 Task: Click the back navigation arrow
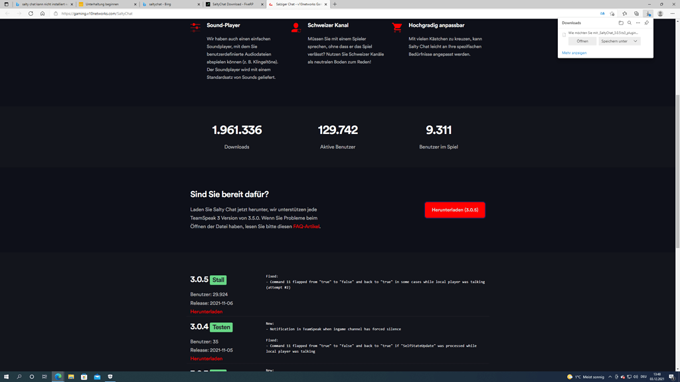click(x=7, y=13)
